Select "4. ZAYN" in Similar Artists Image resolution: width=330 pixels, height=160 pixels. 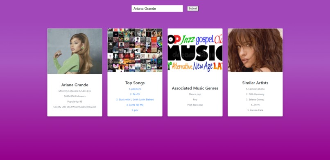(255, 105)
